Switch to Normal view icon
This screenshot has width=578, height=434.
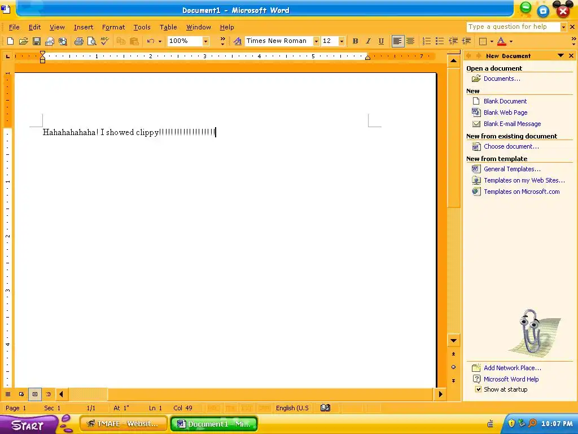click(x=8, y=394)
